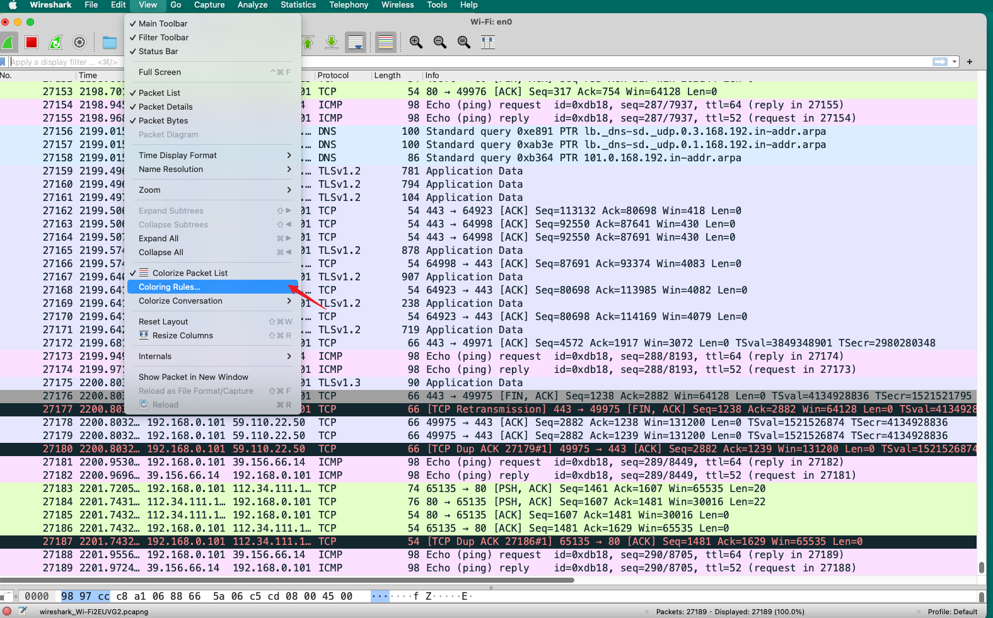Open the Statistics menu
This screenshot has width=993, height=618.
click(x=298, y=5)
